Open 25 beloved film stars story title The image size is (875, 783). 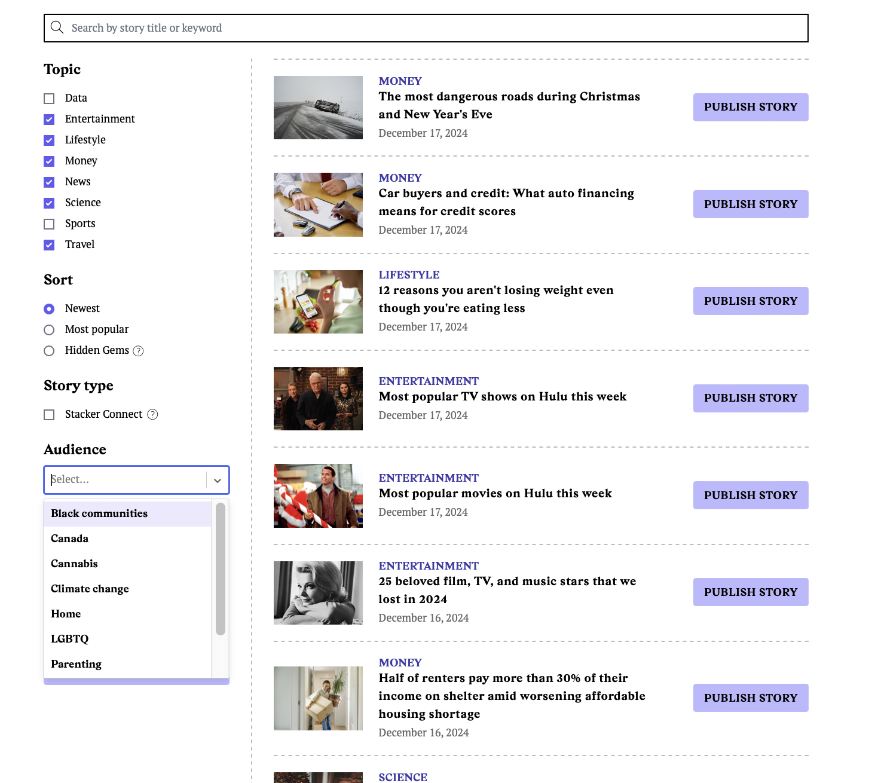tap(507, 590)
